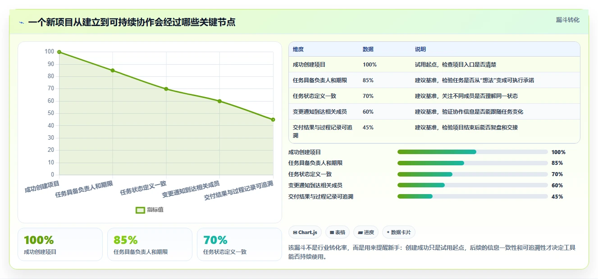Click the 任务具备负责人和期限 progress bar
The image size is (598, 279).
pos(473,163)
